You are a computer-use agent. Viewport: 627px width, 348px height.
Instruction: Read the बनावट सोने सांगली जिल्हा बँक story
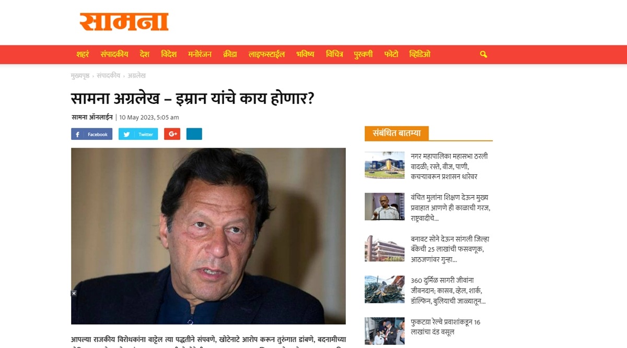point(450,249)
